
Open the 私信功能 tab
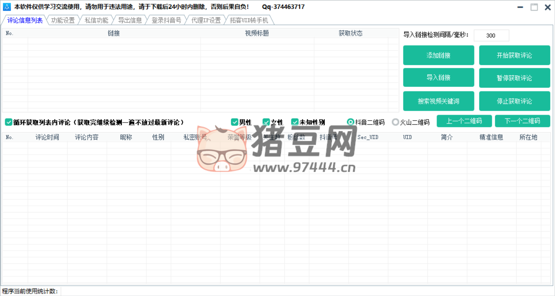tap(96, 20)
